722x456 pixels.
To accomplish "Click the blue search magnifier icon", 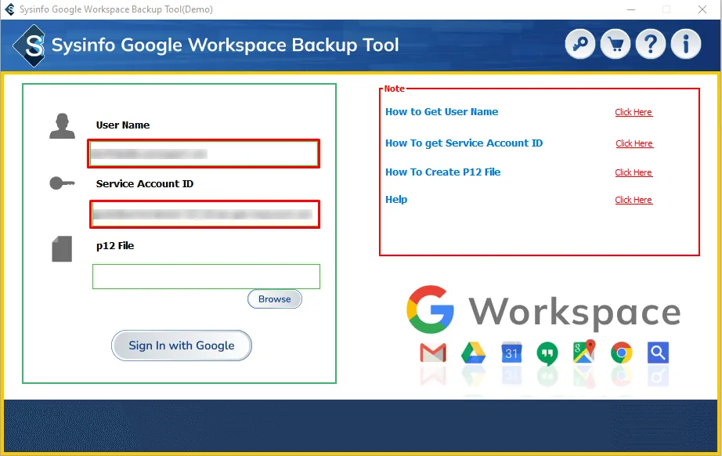I will point(658,353).
